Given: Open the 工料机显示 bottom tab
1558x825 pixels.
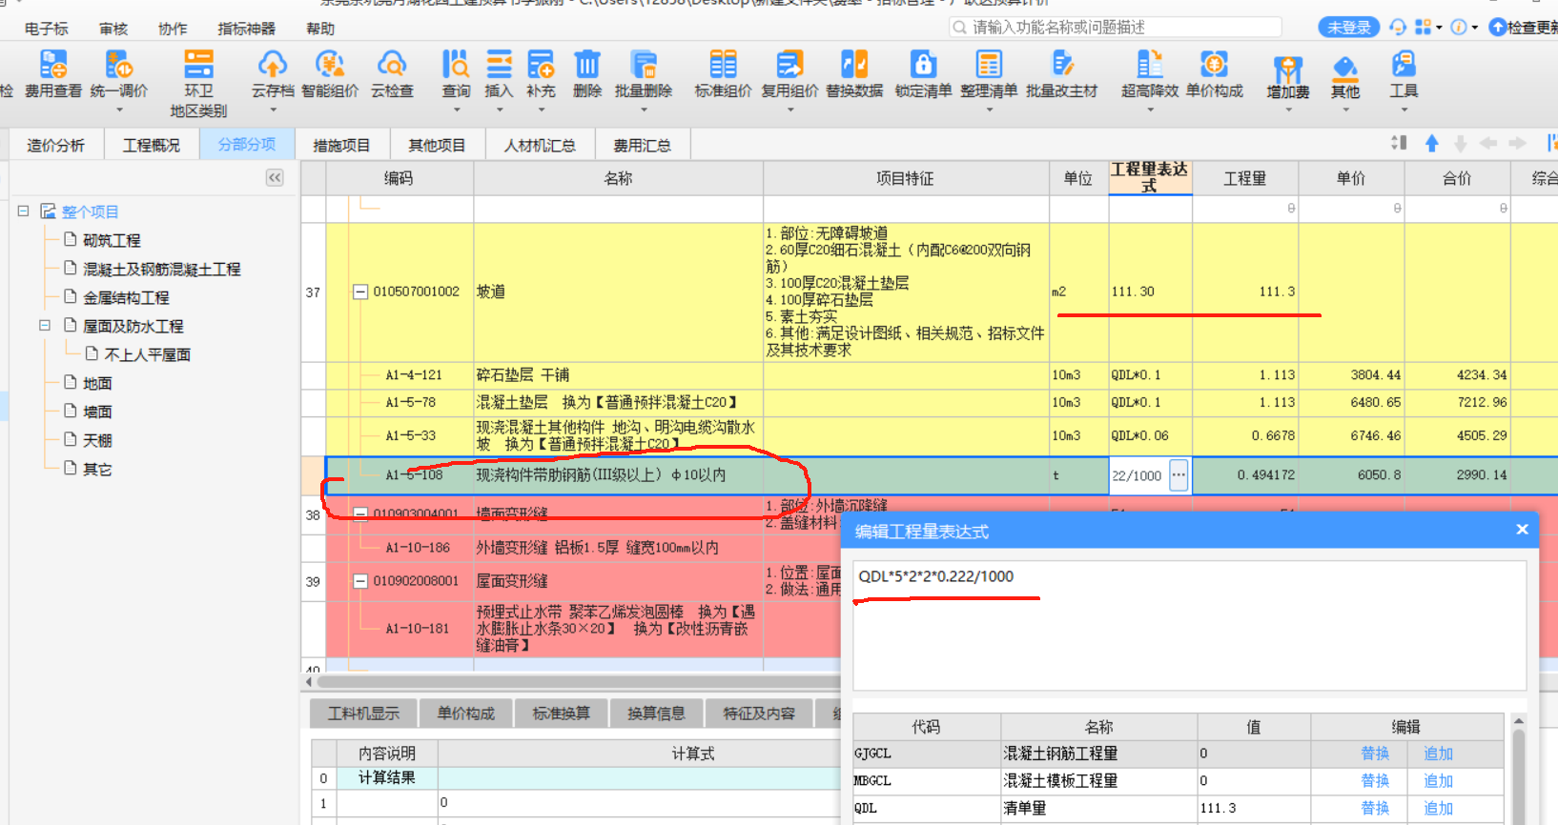Looking at the screenshot, I should pos(363,713).
